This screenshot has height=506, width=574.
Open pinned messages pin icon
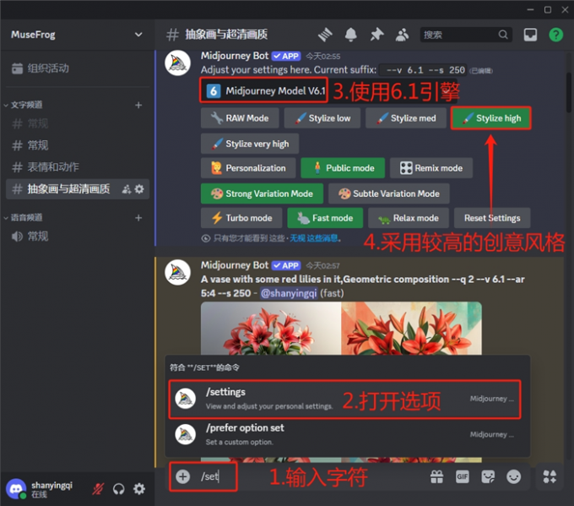[376, 35]
